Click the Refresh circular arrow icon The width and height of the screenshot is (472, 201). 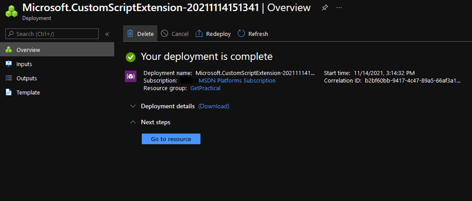tap(241, 34)
